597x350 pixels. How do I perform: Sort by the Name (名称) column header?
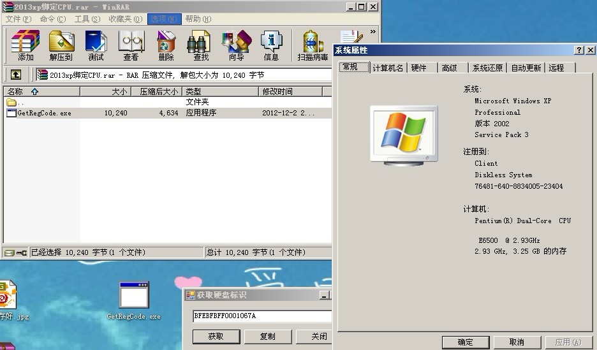pos(42,91)
